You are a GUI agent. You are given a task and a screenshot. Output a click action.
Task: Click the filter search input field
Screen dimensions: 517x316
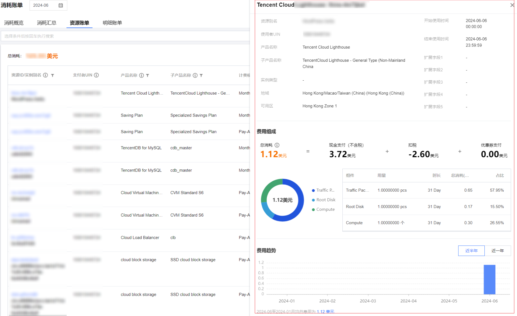click(x=125, y=36)
